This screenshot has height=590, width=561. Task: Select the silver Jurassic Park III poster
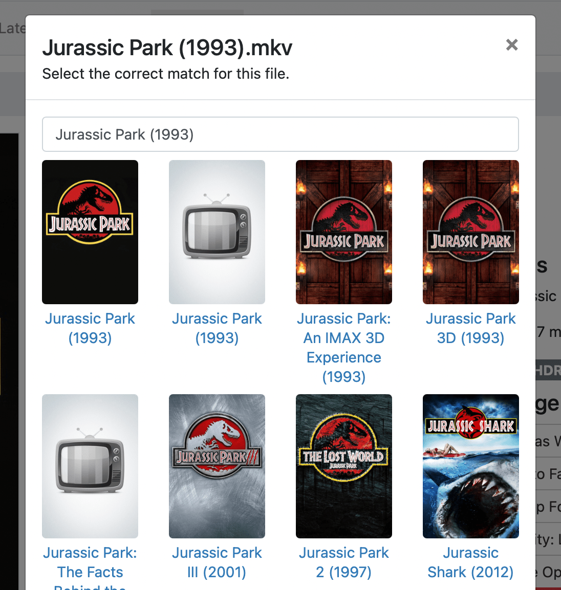pyautogui.click(x=217, y=466)
